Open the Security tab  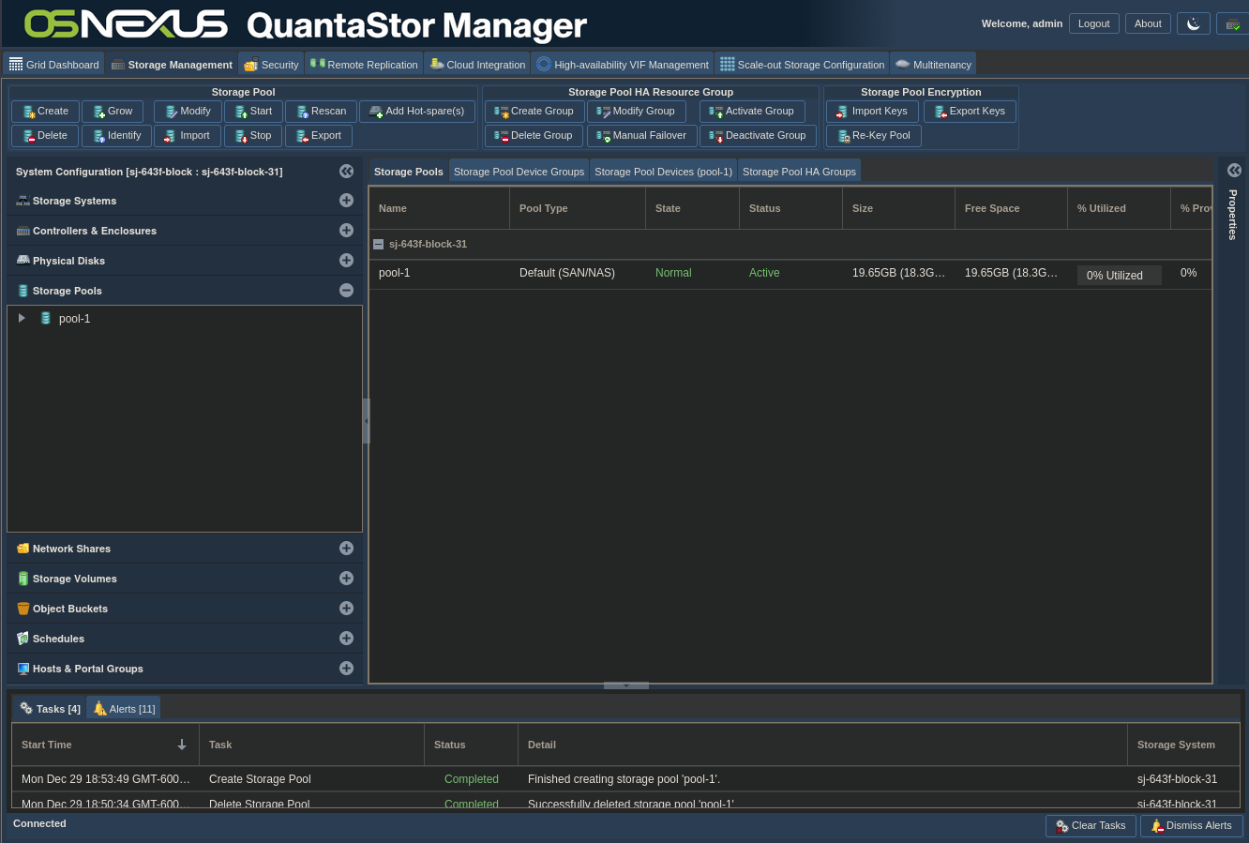(x=271, y=65)
